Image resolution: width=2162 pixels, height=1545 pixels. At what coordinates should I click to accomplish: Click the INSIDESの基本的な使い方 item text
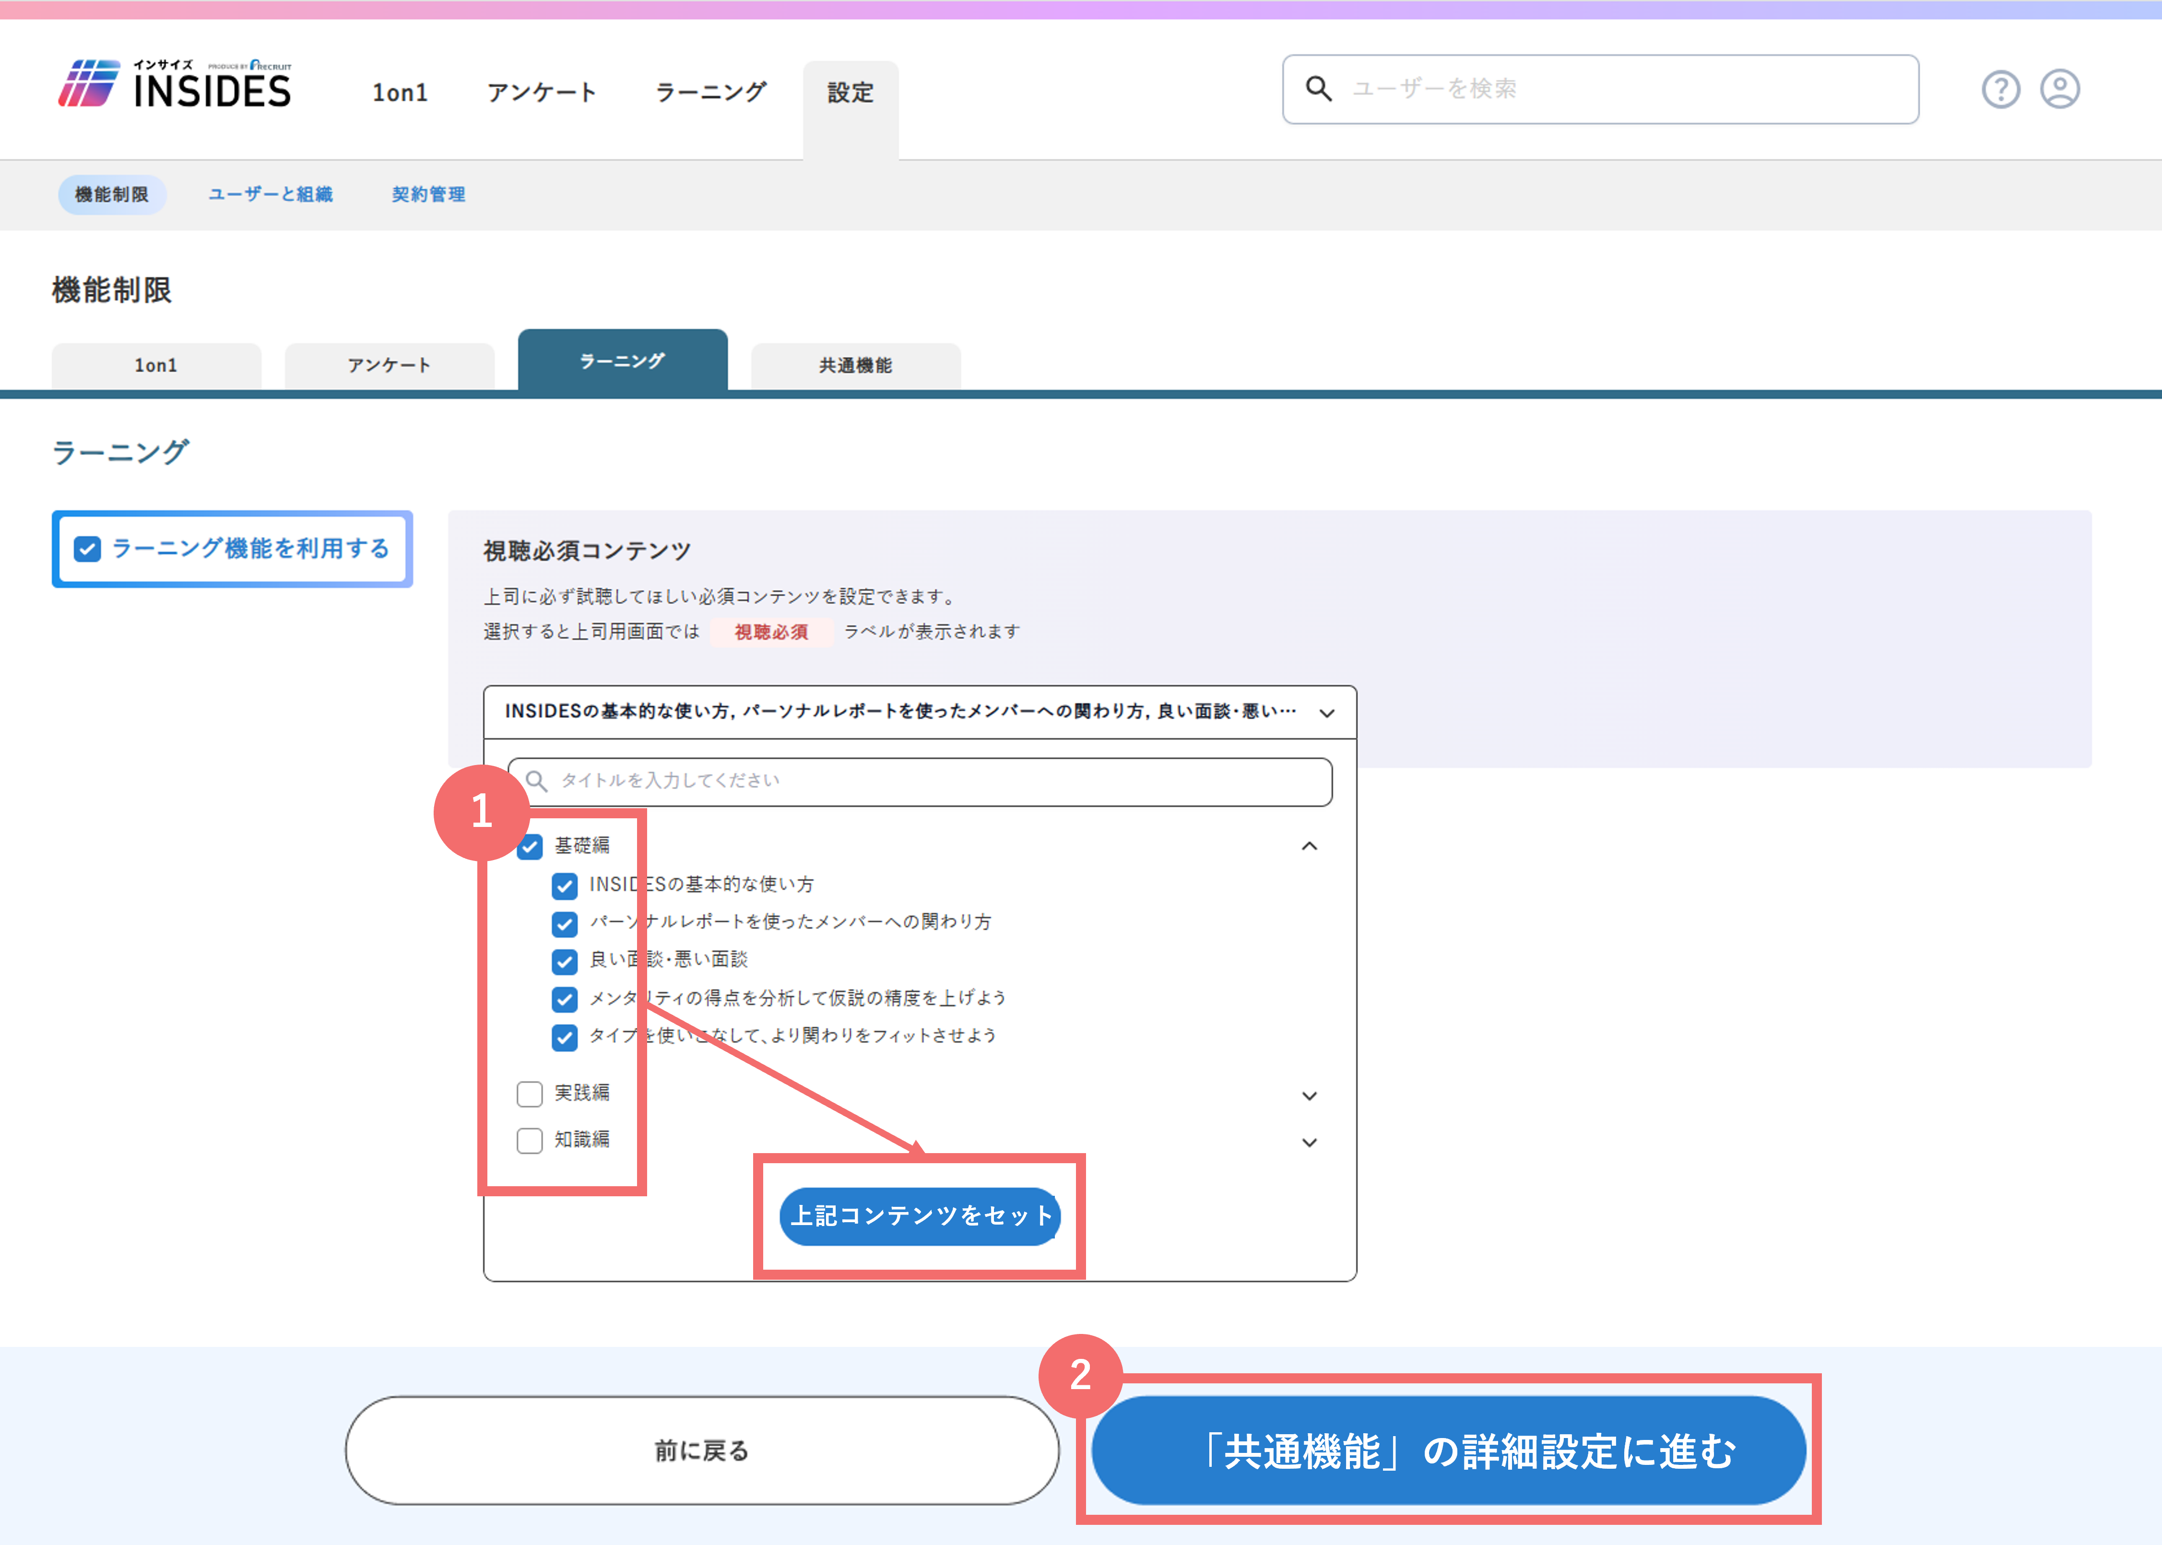point(701,885)
